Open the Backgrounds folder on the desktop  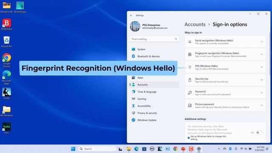[x=7, y=7]
